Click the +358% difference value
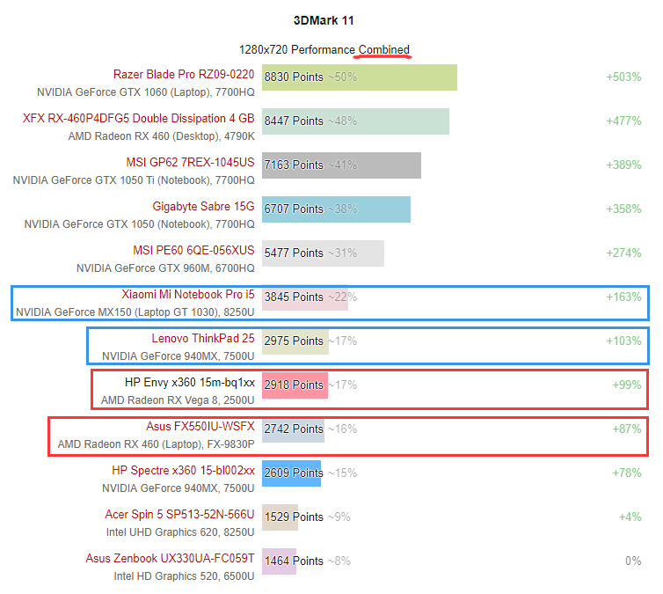Viewport: 663px width, 594px height. coord(623,209)
